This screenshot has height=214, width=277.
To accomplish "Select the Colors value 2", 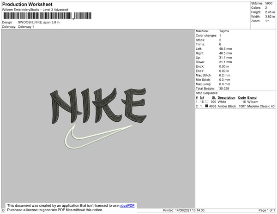I will [x=266, y=8].
